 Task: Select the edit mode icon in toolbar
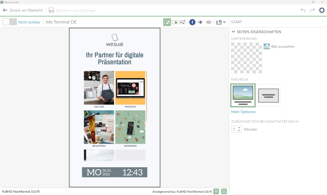[167, 22]
